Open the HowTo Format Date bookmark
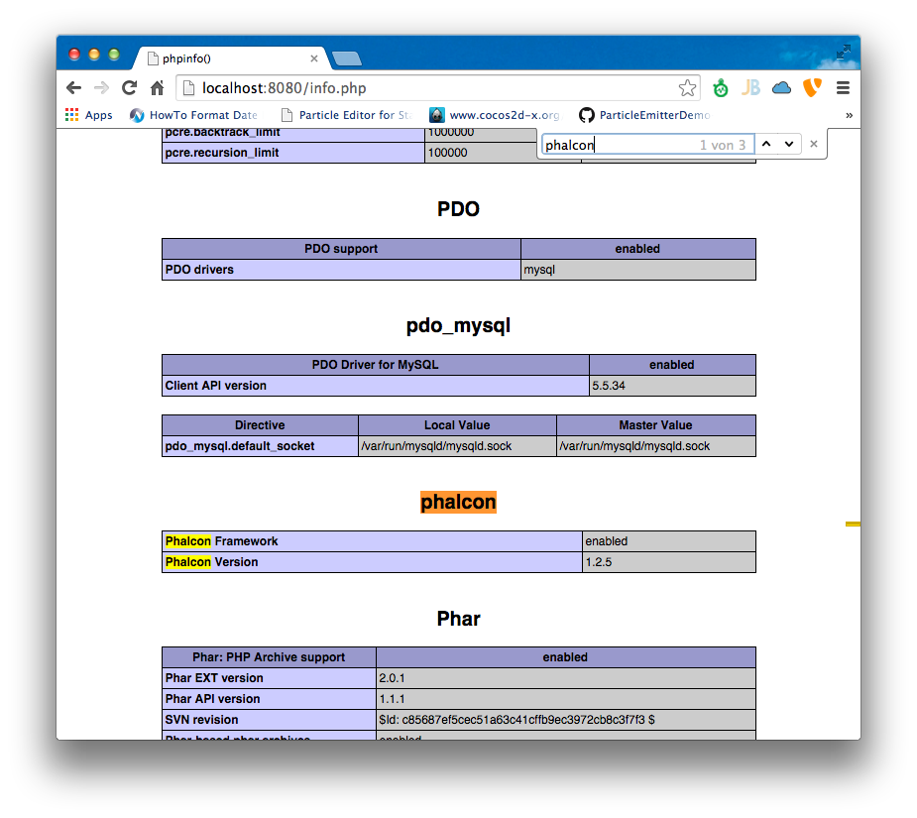Screen dimensions: 917x818 [x=193, y=115]
